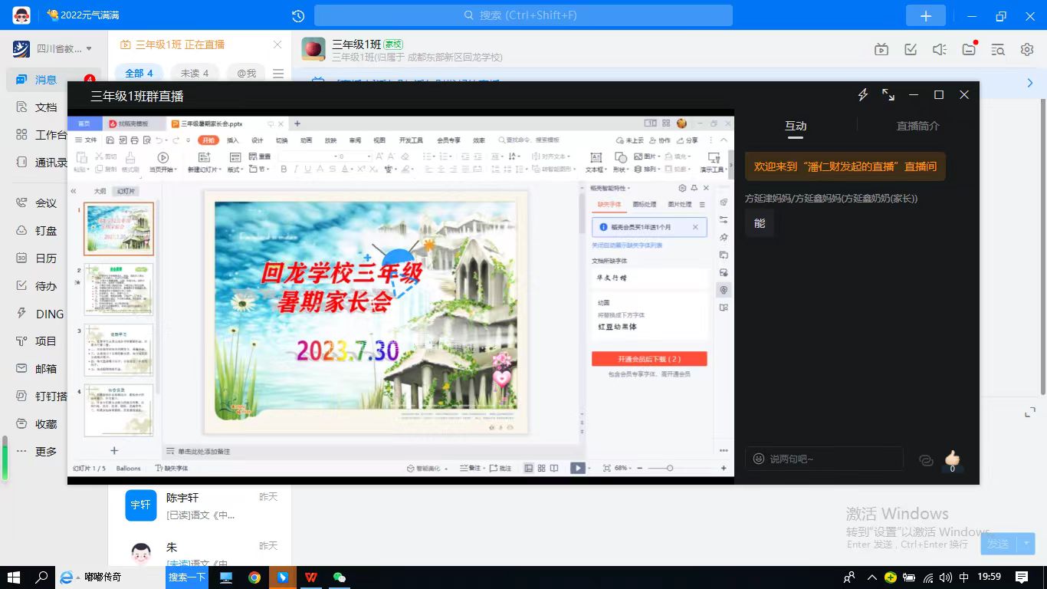Open 插入 ribbon tab in WPS
This screenshot has height=589, width=1047.
pyautogui.click(x=233, y=140)
